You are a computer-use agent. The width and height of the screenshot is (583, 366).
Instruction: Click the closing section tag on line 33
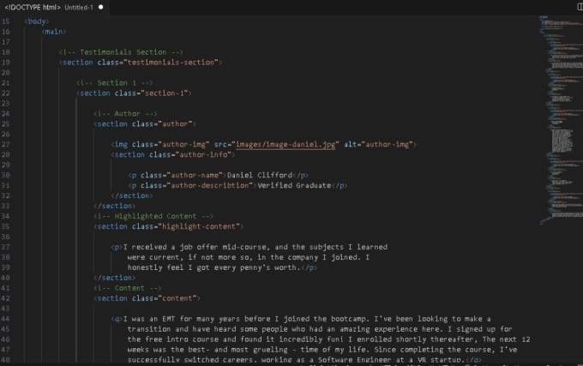[115, 207]
